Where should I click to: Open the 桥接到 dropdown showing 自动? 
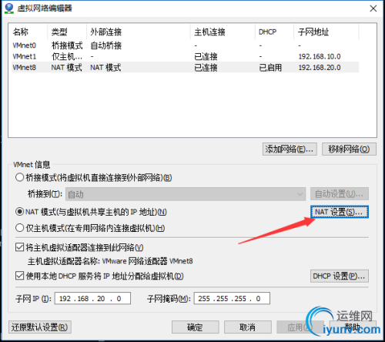(x=186, y=194)
